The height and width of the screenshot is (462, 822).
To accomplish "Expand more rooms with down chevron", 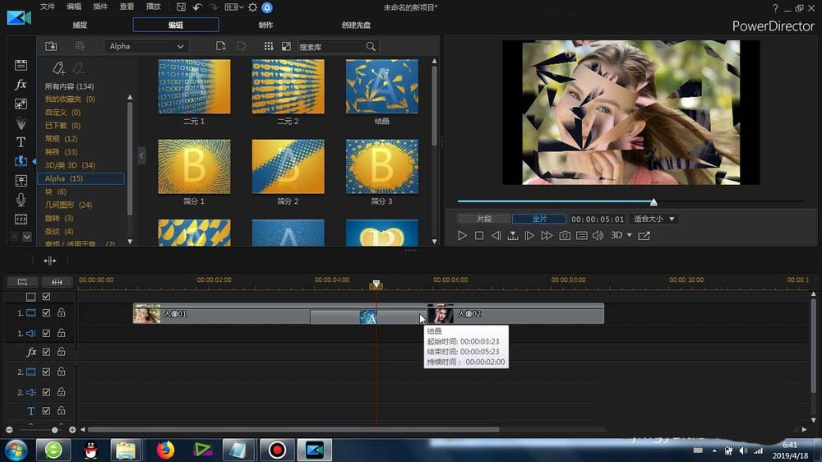I will (27, 237).
